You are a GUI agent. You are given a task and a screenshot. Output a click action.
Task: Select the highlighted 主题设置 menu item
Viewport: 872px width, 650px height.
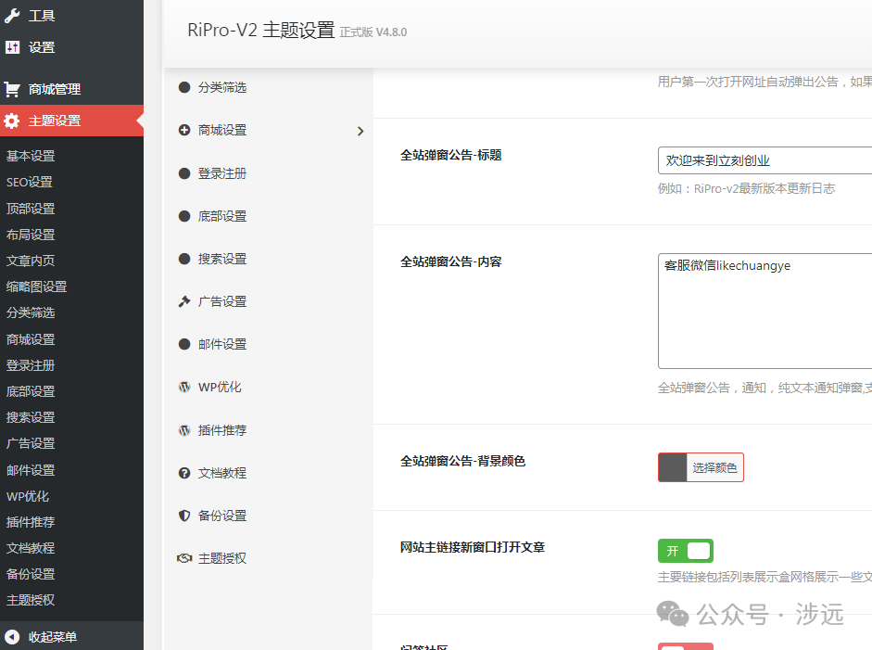pyautogui.click(x=71, y=121)
